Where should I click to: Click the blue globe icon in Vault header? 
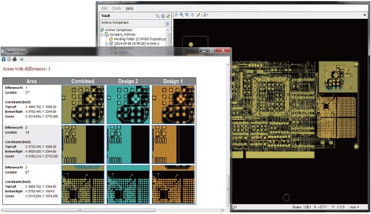click(163, 16)
